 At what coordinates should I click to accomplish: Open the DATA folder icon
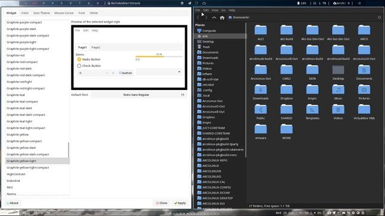coord(312,70)
